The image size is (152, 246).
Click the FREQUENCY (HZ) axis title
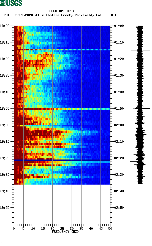coord(65,232)
